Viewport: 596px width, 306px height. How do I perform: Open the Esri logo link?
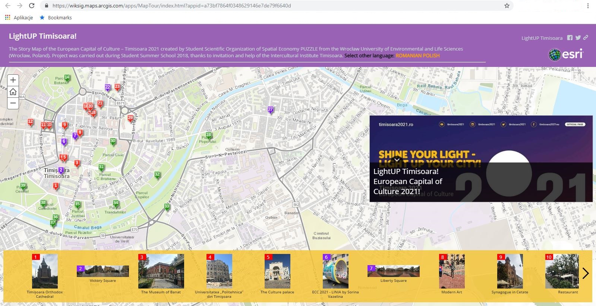(566, 54)
